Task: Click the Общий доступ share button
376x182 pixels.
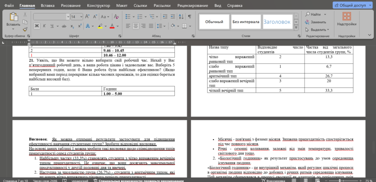Action: [352, 5]
